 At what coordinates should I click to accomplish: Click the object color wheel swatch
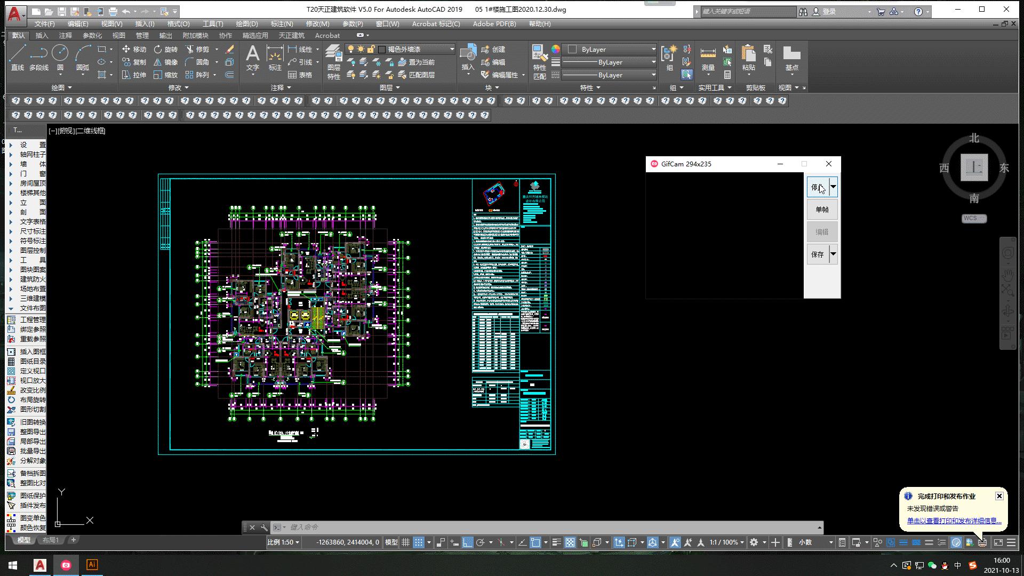pyautogui.click(x=556, y=49)
